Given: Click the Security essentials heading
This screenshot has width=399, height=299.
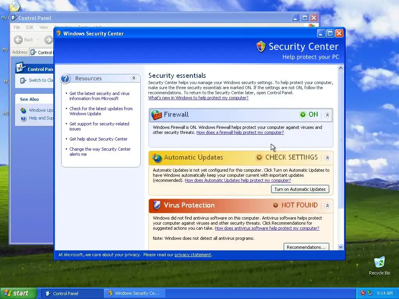Looking at the screenshot, I should pyautogui.click(x=177, y=76).
